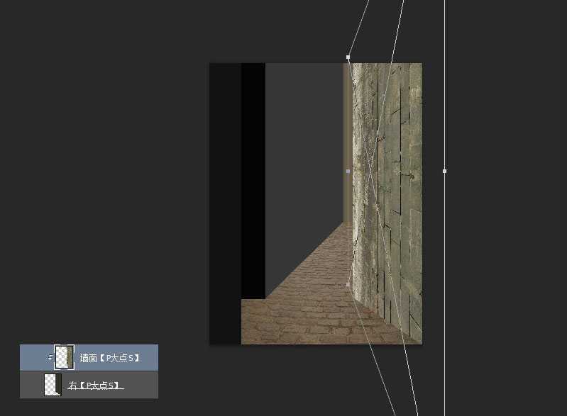Screen dimensions: 567x416
Task: Click the clipping mask arrow on 墙面 layer
Action: click(x=50, y=358)
